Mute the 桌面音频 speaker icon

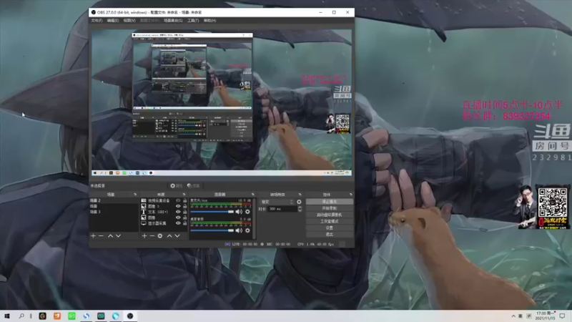tap(239, 230)
